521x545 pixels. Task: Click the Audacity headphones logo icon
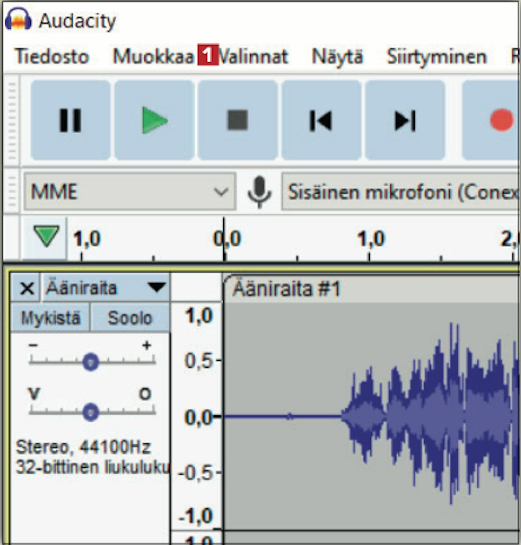pyautogui.click(x=18, y=19)
